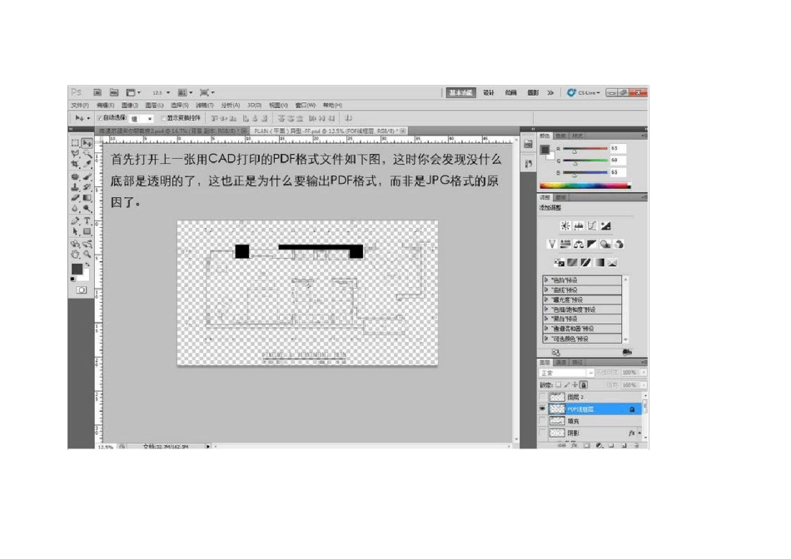Select the Type tool in the toolbox

click(87, 220)
